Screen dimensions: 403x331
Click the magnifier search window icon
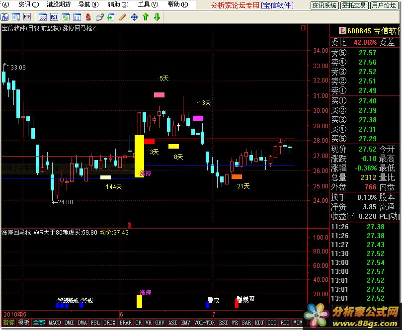point(16,17)
